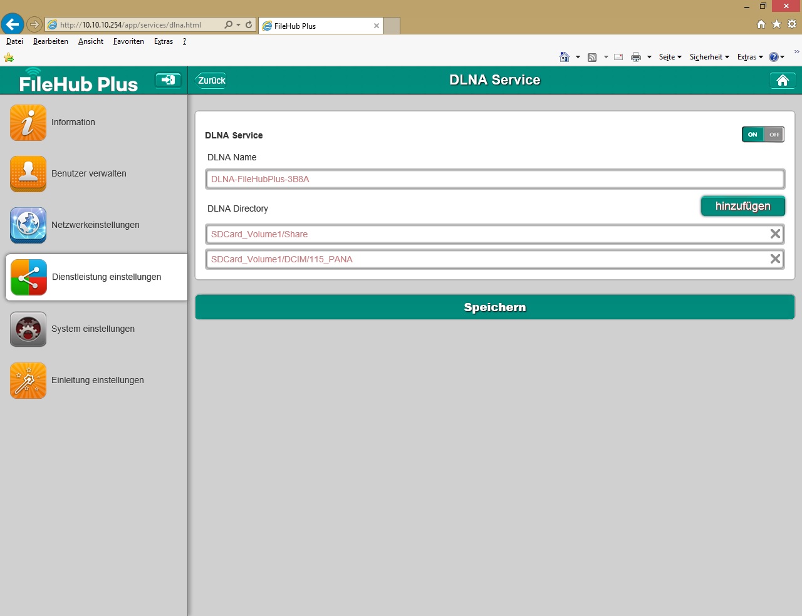Open the address bar search dropdown arrow
This screenshot has height=616, width=802.
238,25
